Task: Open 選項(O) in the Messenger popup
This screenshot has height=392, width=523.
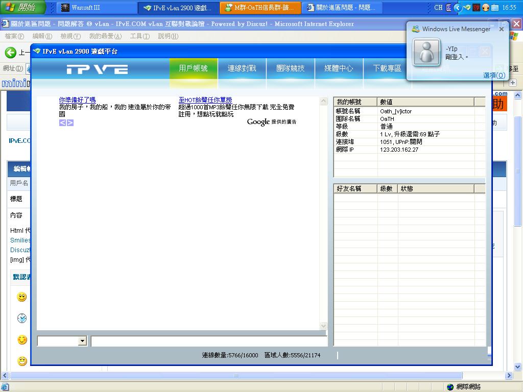Action: click(494, 76)
